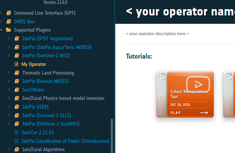
Task: Open IdePix (Sentinel-3 OLCI) topic
Action: click(x=46, y=115)
